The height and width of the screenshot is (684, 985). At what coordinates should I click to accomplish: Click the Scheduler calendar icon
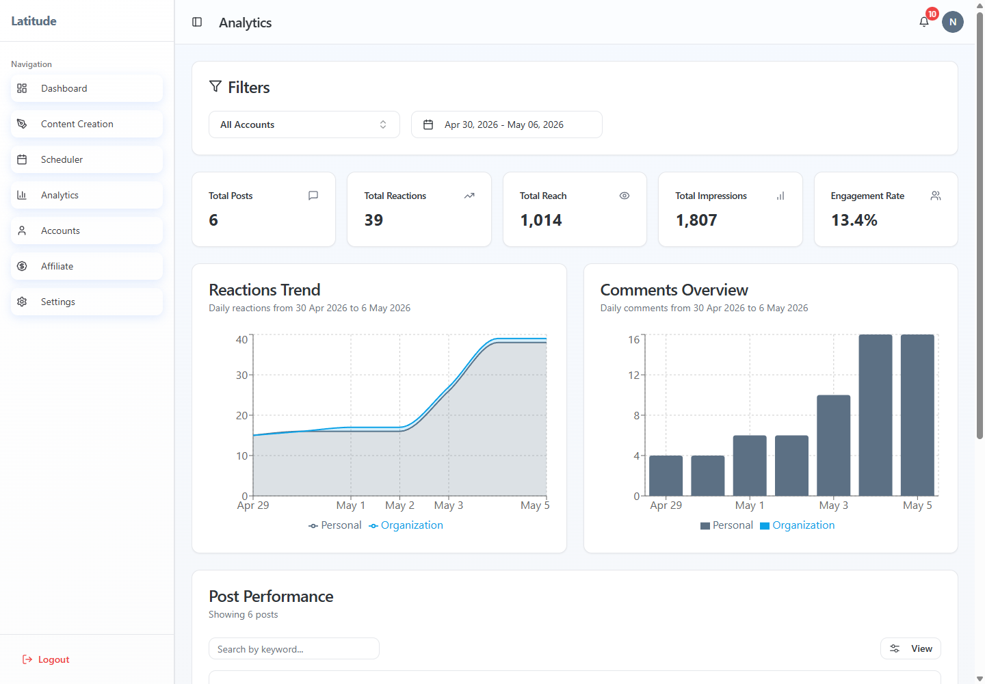pyautogui.click(x=22, y=159)
